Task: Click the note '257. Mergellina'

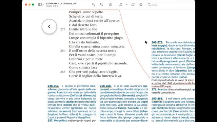Action: point(57,121)
